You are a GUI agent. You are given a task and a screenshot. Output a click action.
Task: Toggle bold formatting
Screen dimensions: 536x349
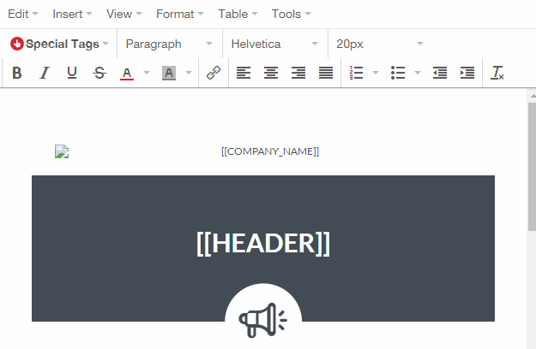(x=17, y=73)
